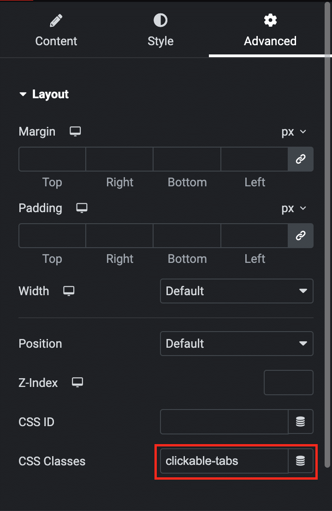Click the CSS ID text field
332x511 pixels.
(224, 422)
